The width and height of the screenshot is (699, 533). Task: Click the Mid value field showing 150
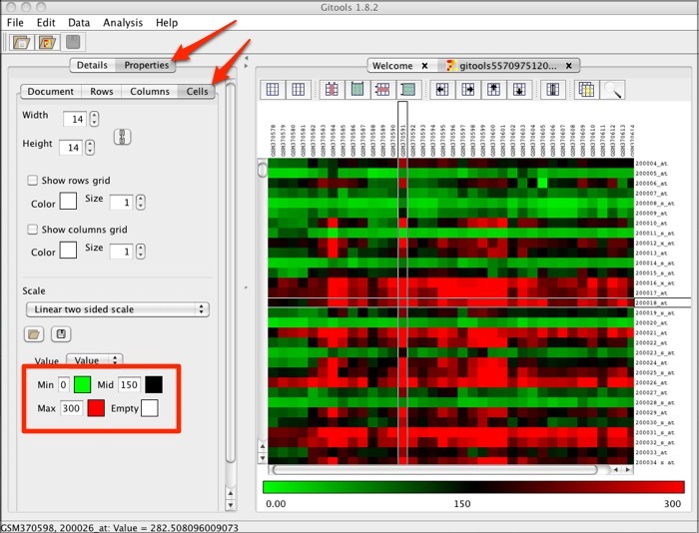pyautogui.click(x=129, y=384)
